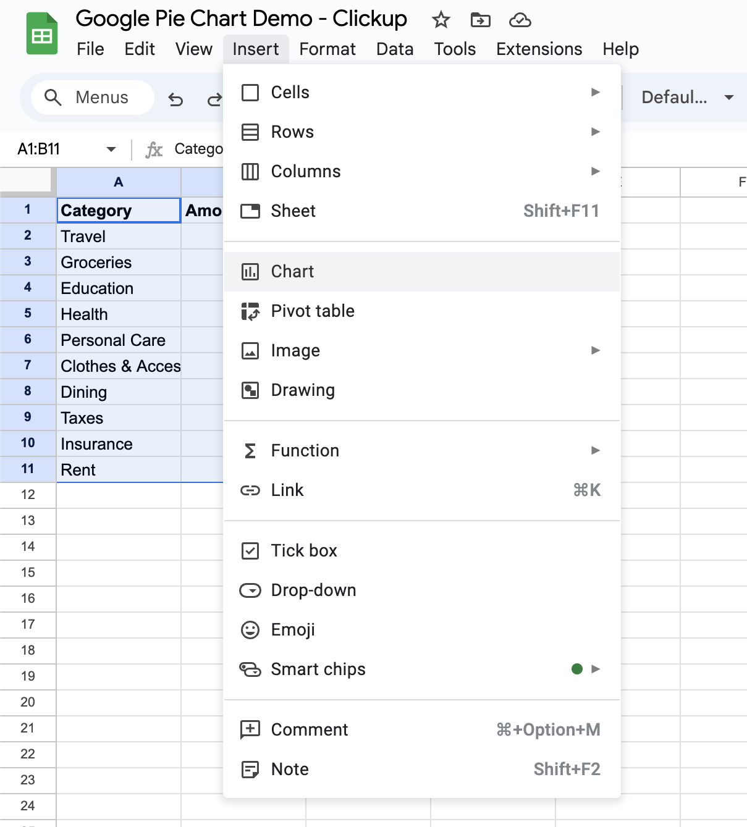Click the Taxes cell
Viewport: 747px width, 827px height.
pyautogui.click(x=119, y=418)
